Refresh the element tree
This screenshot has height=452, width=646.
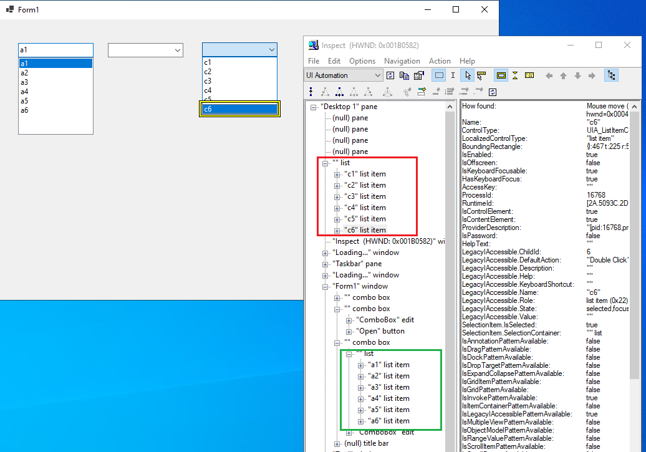390,75
